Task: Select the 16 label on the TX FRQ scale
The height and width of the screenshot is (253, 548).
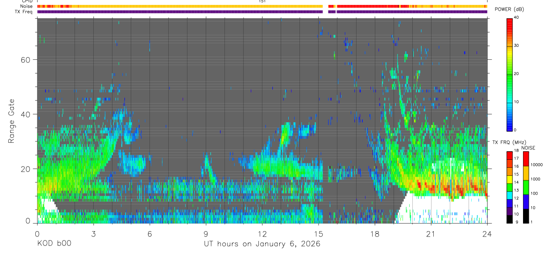Action: [x=517, y=166]
